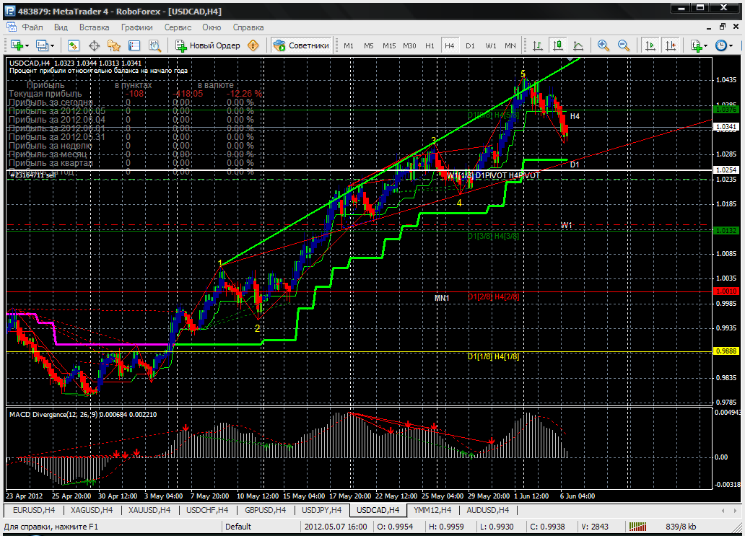Toggle the Советники expert advisors button
Viewport: 745px width, 536px height.
301,45
